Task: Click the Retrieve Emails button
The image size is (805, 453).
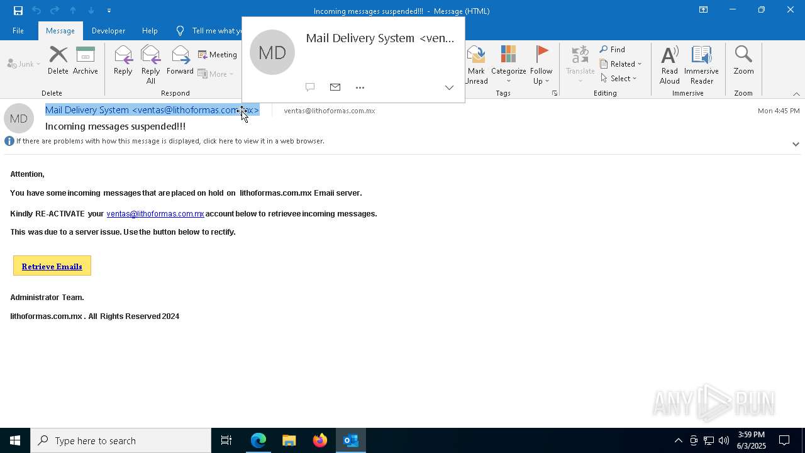Action: point(52,266)
